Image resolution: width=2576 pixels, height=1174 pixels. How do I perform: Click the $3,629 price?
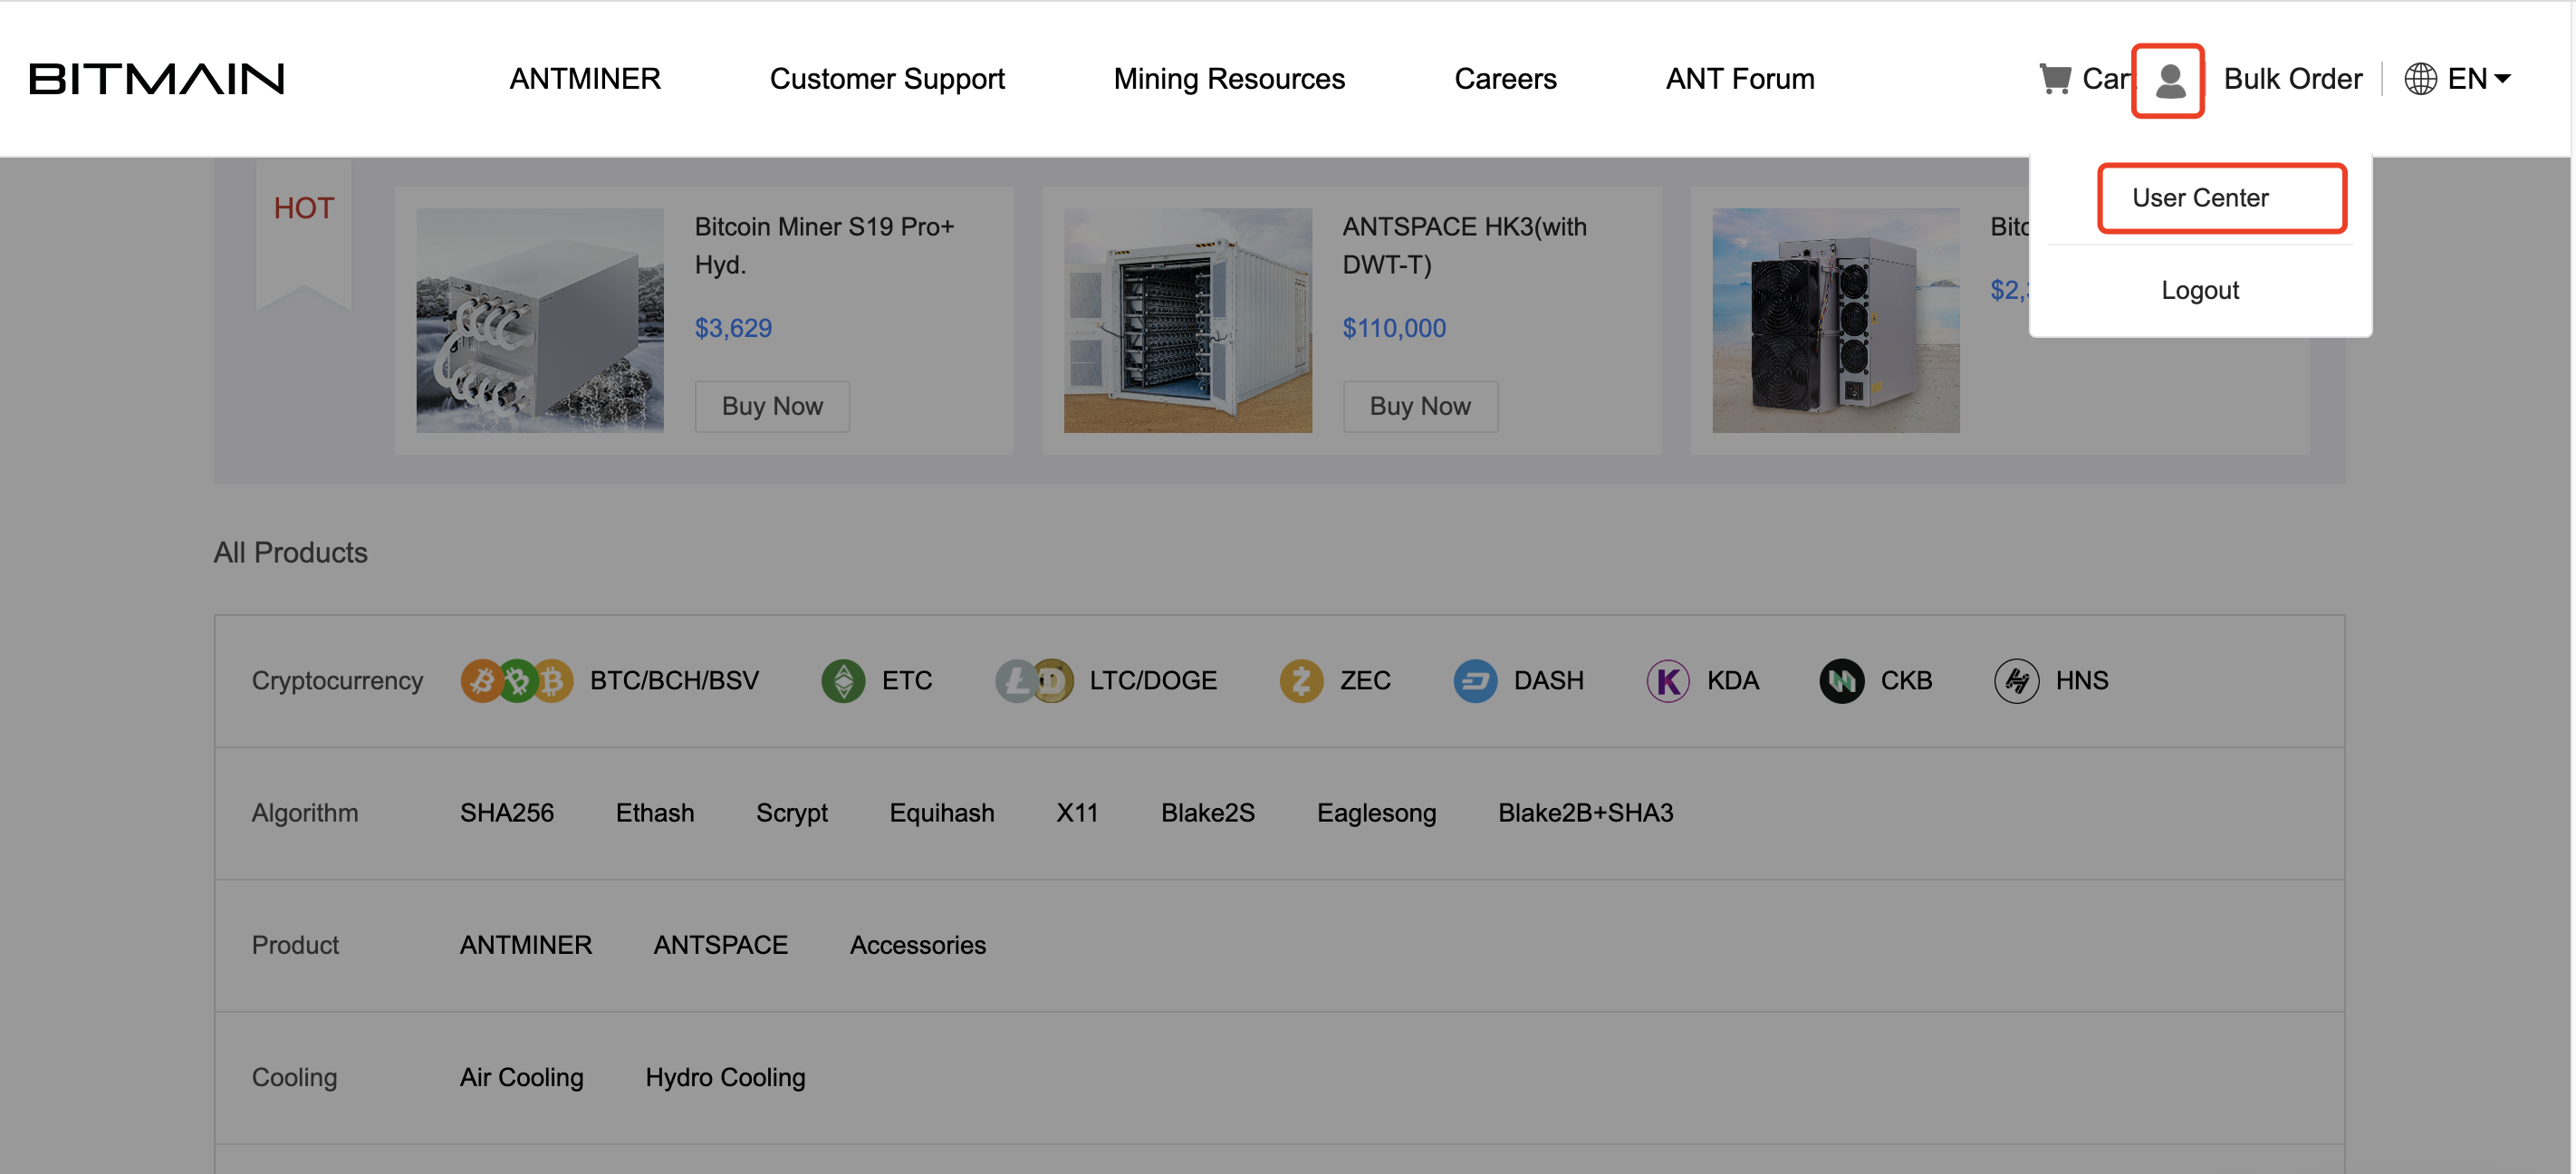tap(733, 328)
